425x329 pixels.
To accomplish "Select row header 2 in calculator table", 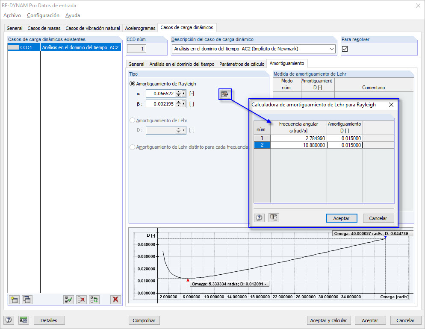I will tap(262, 145).
